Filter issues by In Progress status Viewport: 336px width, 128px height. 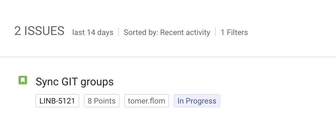(197, 101)
